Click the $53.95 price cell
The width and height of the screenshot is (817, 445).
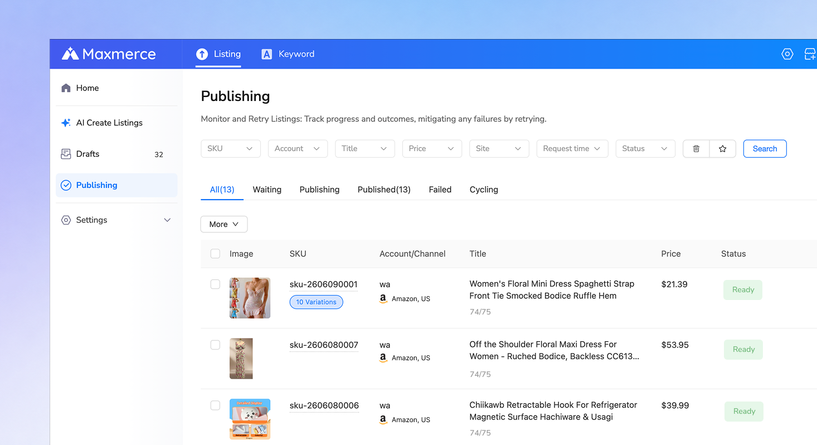[675, 345]
